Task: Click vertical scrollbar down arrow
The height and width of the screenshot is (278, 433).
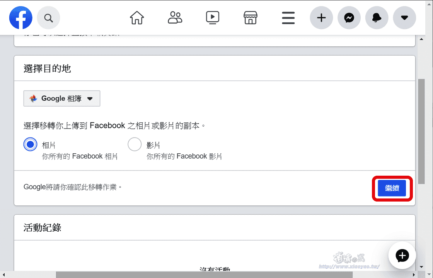Action: coord(421,267)
